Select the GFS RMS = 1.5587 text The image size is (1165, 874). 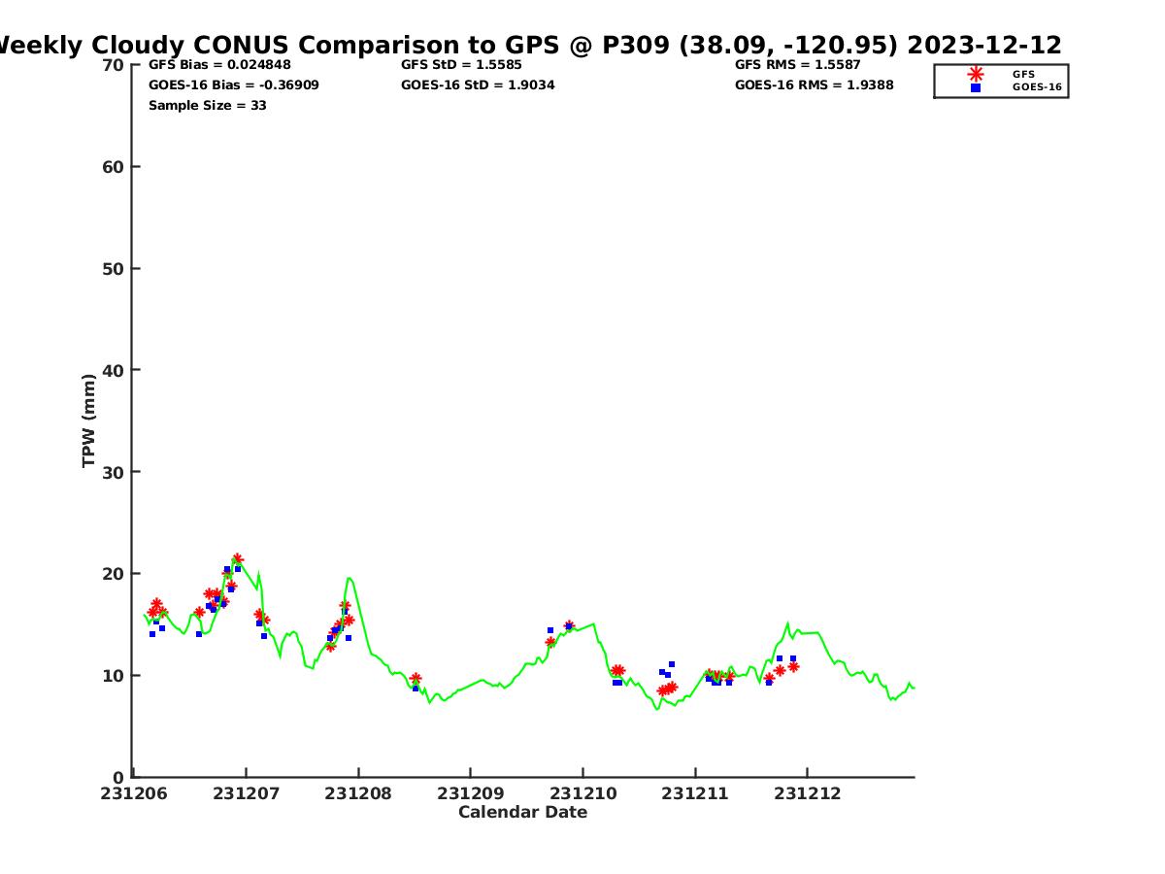(x=797, y=64)
